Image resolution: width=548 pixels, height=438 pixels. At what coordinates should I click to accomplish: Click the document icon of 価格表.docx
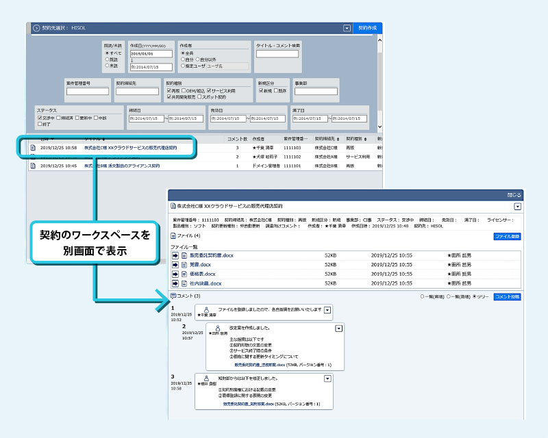pyautogui.click(x=184, y=274)
